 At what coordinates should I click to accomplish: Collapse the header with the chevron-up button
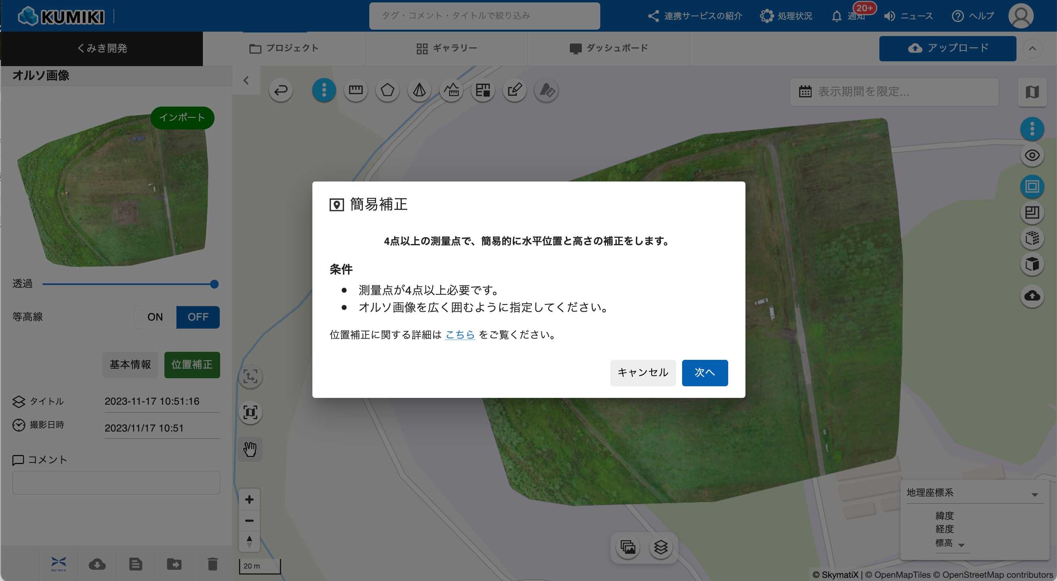click(1032, 48)
